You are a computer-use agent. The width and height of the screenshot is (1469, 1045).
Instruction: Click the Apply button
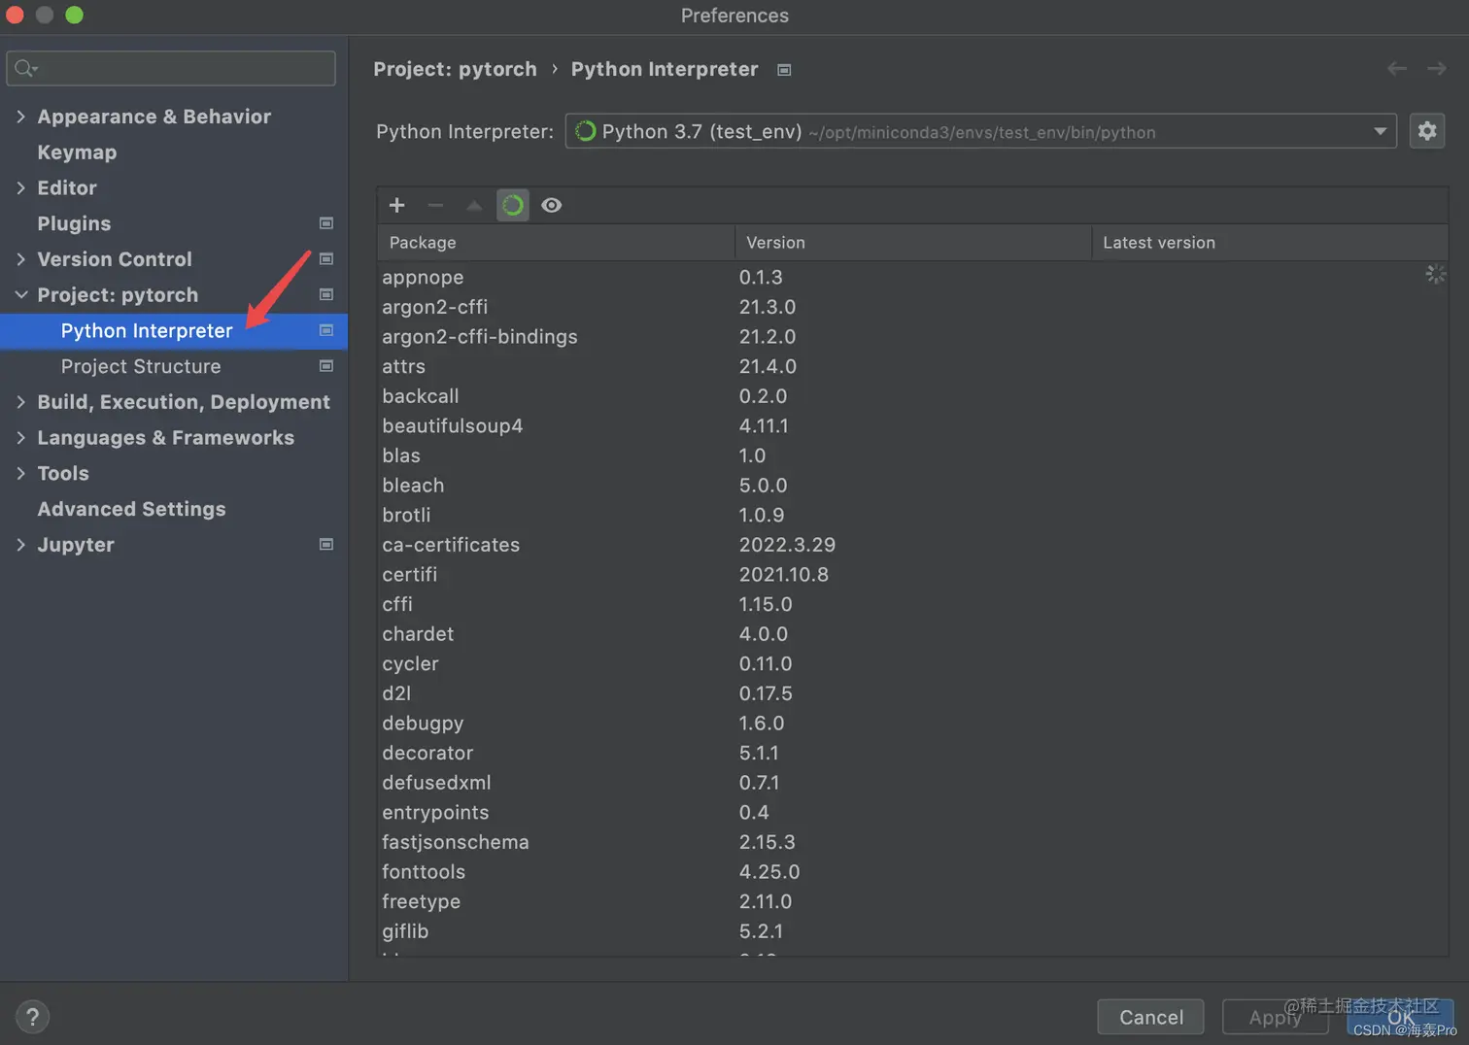click(x=1275, y=1017)
